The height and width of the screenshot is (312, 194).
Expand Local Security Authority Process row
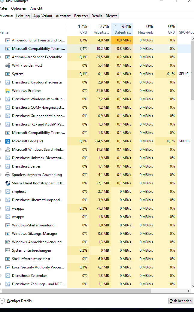(x=1, y=267)
